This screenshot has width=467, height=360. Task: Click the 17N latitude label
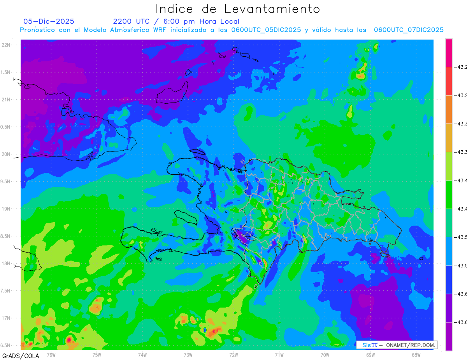point(7,318)
